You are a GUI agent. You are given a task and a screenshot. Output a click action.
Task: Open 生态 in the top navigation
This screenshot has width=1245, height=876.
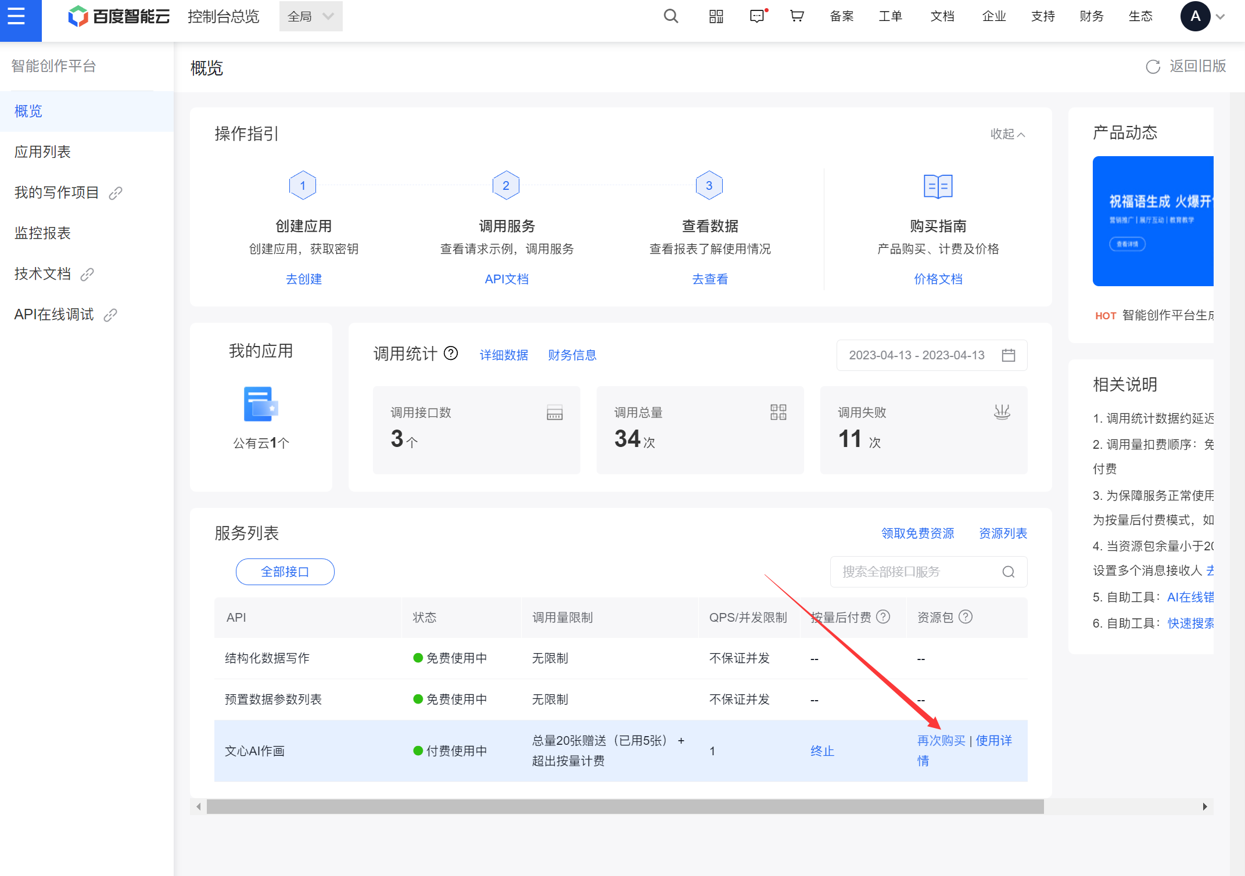1140,16
